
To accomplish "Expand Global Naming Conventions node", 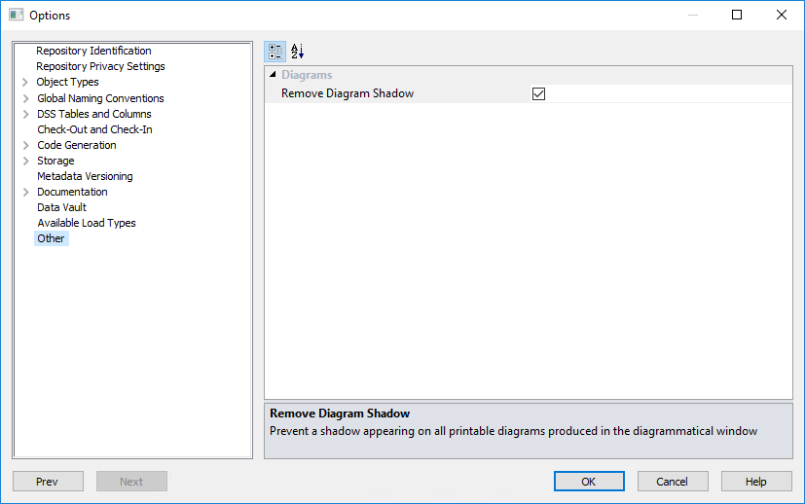I will 25,98.
